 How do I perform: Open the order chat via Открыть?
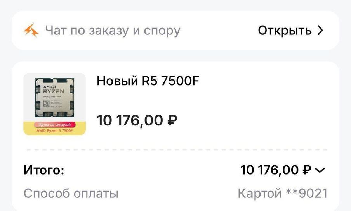pos(290,30)
